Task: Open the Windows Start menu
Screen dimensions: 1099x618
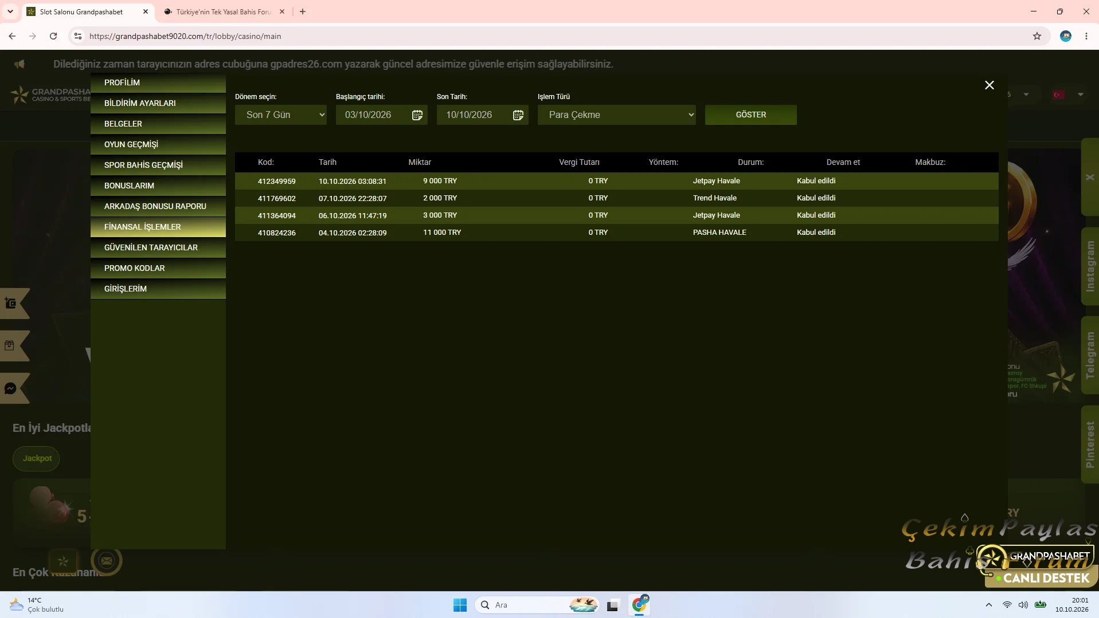Action: coord(460,605)
